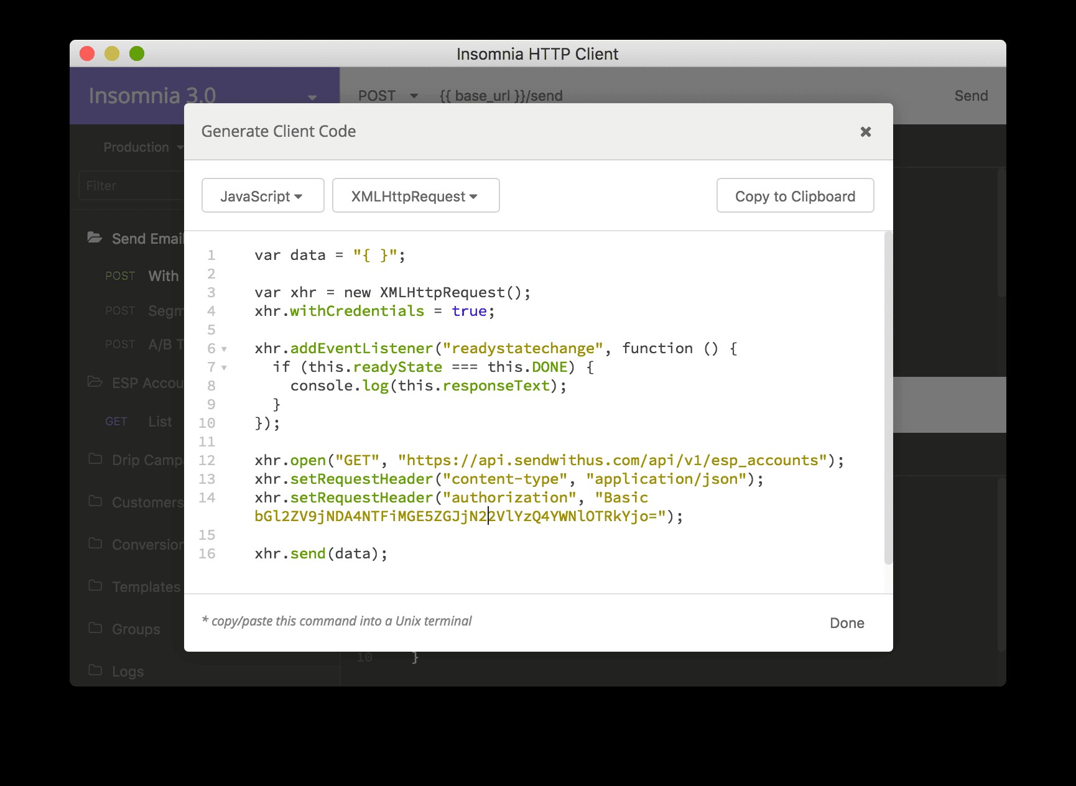This screenshot has width=1076, height=786.
Task: Click the Basic authorization token string
Action: (460, 517)
